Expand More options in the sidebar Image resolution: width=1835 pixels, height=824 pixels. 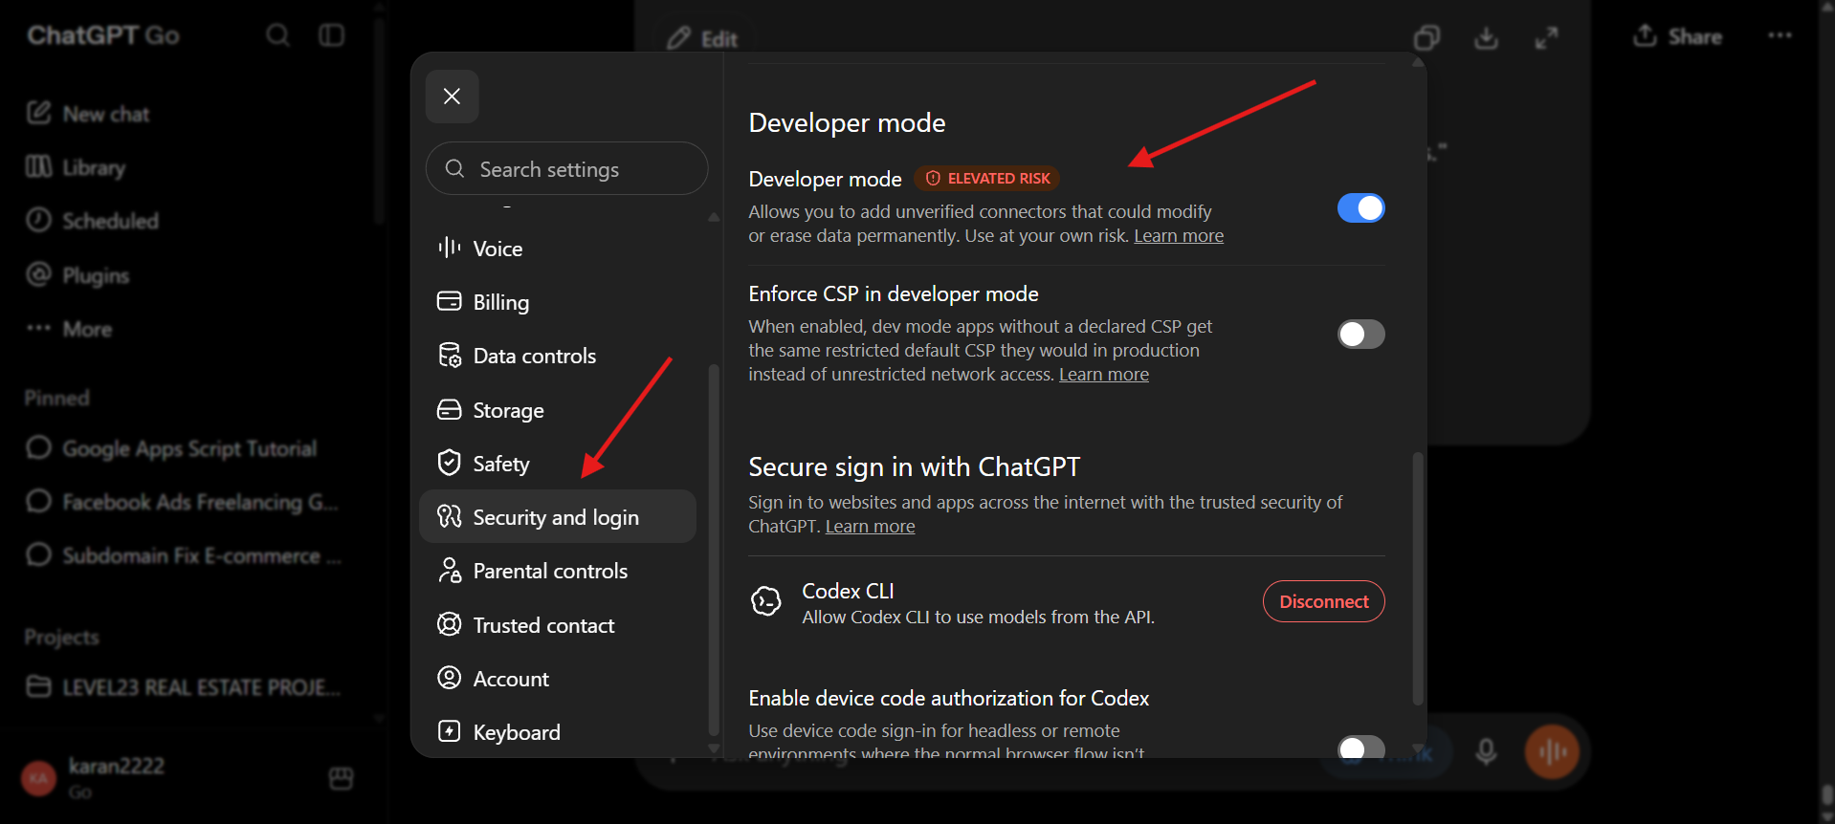pyautogui.click(x=69, y=329)
